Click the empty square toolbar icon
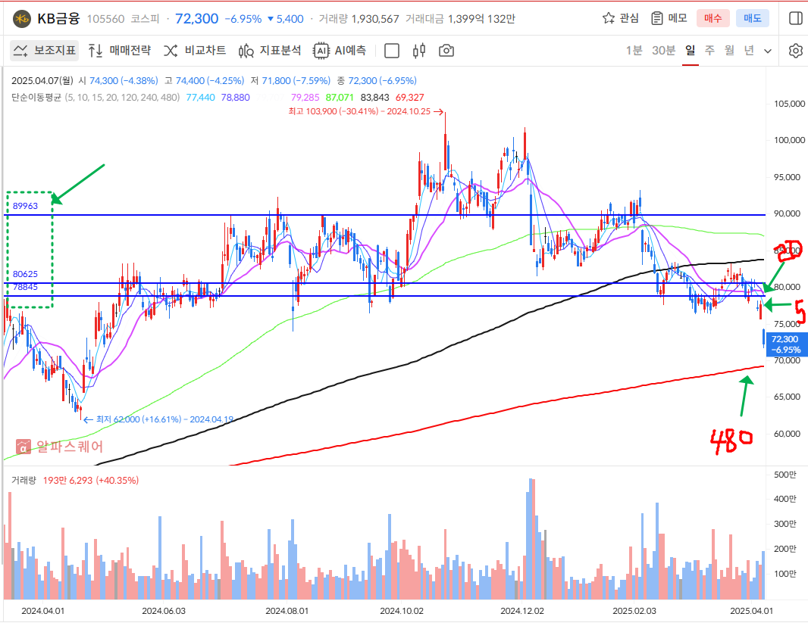This screenshot has width=808, height=626. click(x=392, y=51)
